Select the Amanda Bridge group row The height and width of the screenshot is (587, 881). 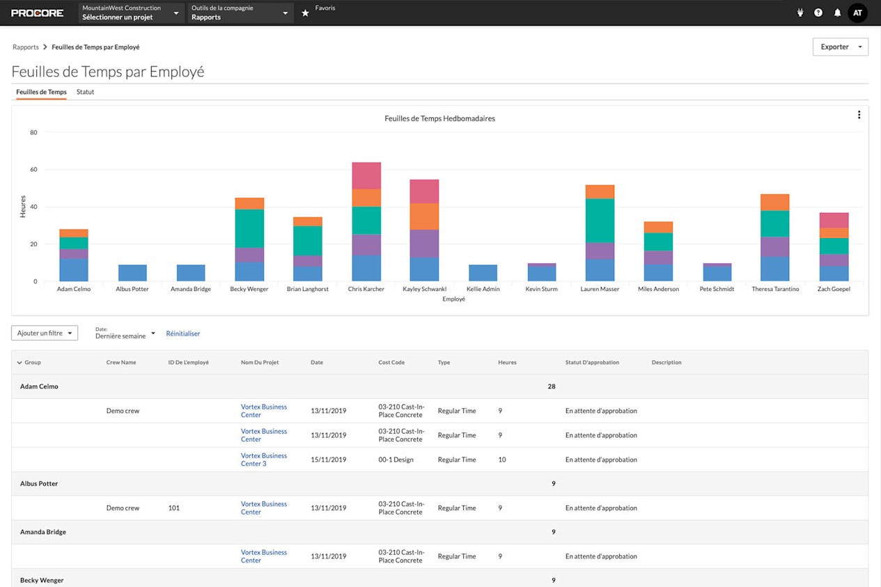coord(439,532)
